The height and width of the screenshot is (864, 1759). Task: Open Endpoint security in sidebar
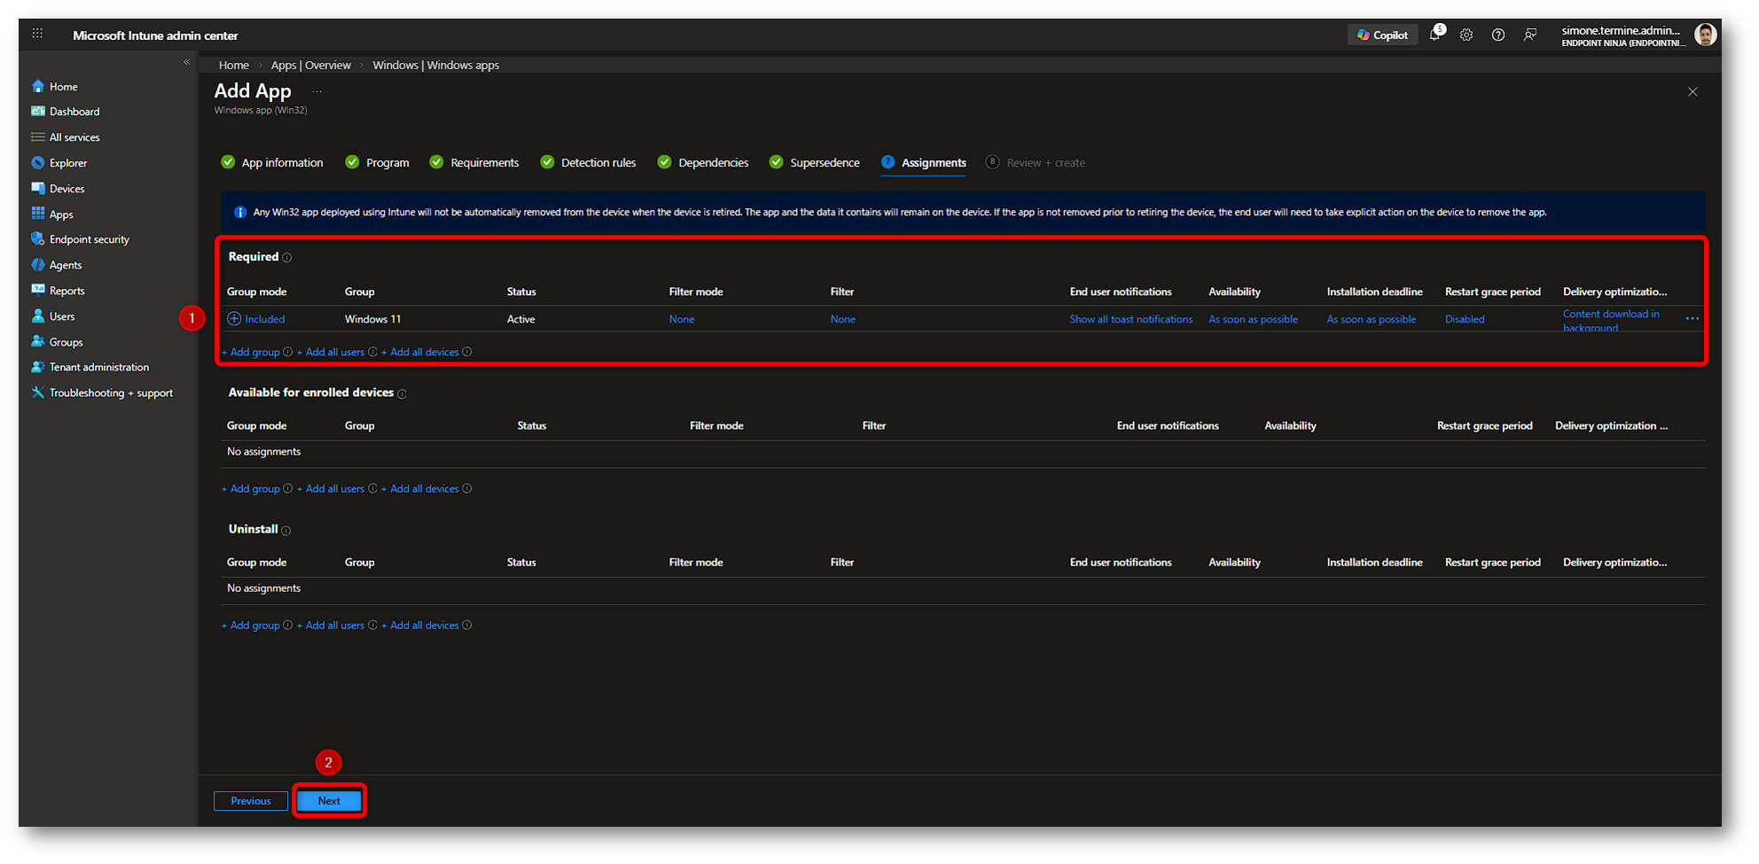coord(89,239)
